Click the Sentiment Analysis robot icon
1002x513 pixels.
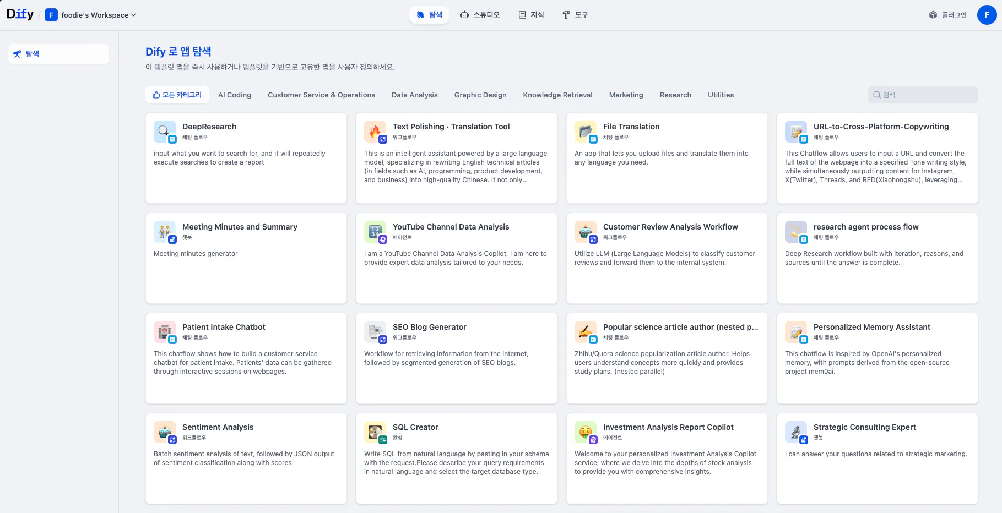165,432
